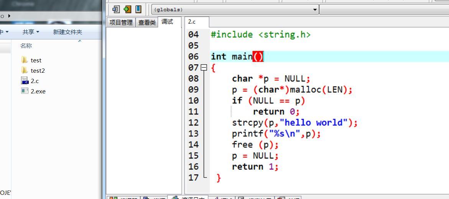Click line number 06 in the gutter
The image size is (449, 199).
194,57
